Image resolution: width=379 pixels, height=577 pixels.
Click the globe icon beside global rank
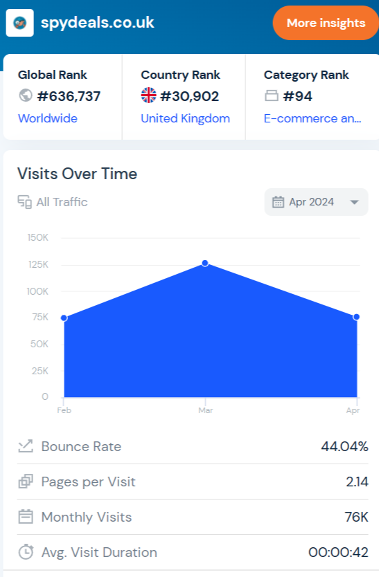26,95
